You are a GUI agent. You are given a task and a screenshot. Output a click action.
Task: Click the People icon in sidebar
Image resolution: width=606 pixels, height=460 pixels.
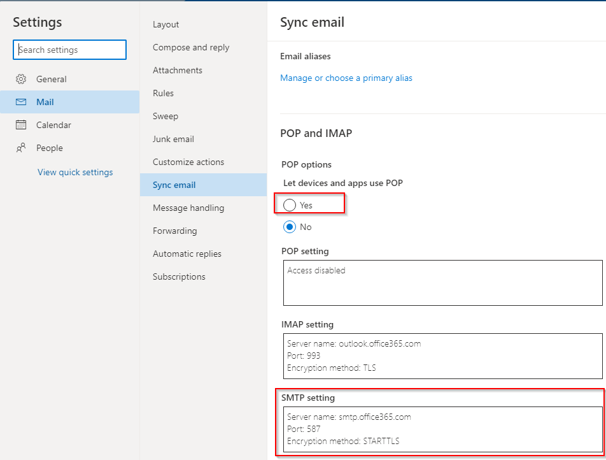pyautogui.click(x=21, y=148)
